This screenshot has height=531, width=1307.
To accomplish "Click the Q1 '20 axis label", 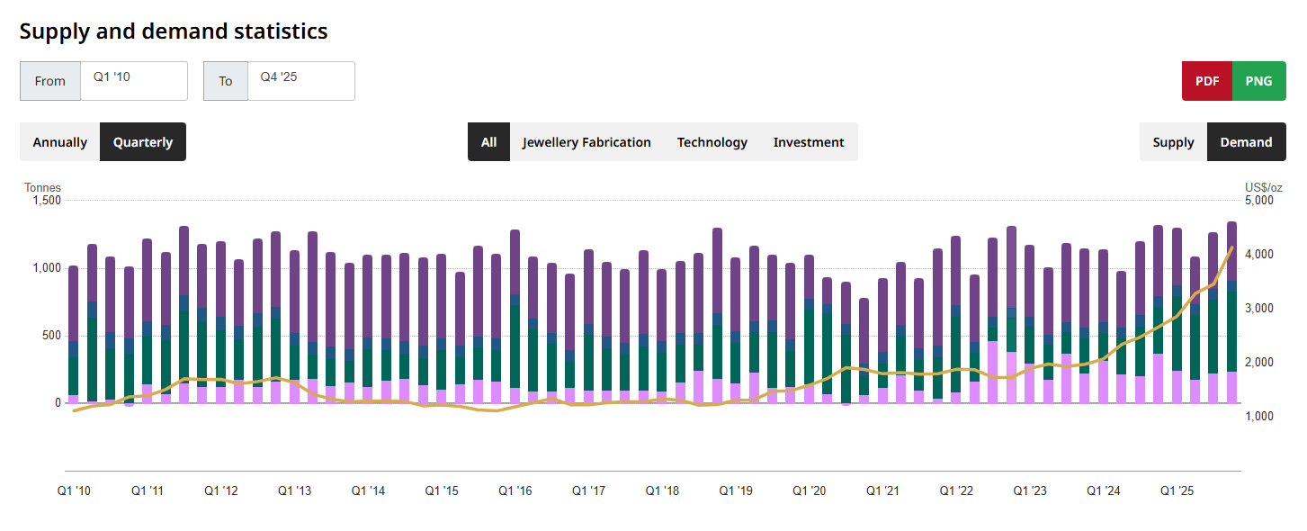I will pyautogui.click(x=810, y=491).
